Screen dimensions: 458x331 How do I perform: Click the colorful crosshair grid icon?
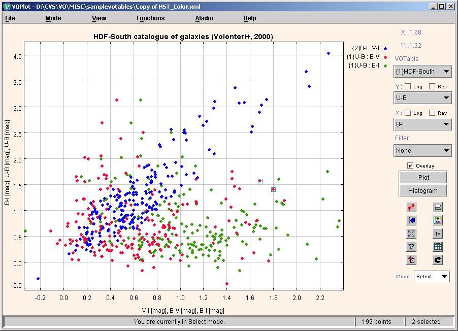[x=438, y=220]
